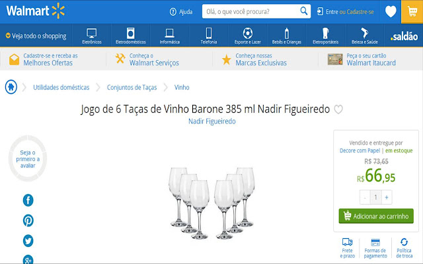Open 'Formas de pagamento' info

coord(375,248)
